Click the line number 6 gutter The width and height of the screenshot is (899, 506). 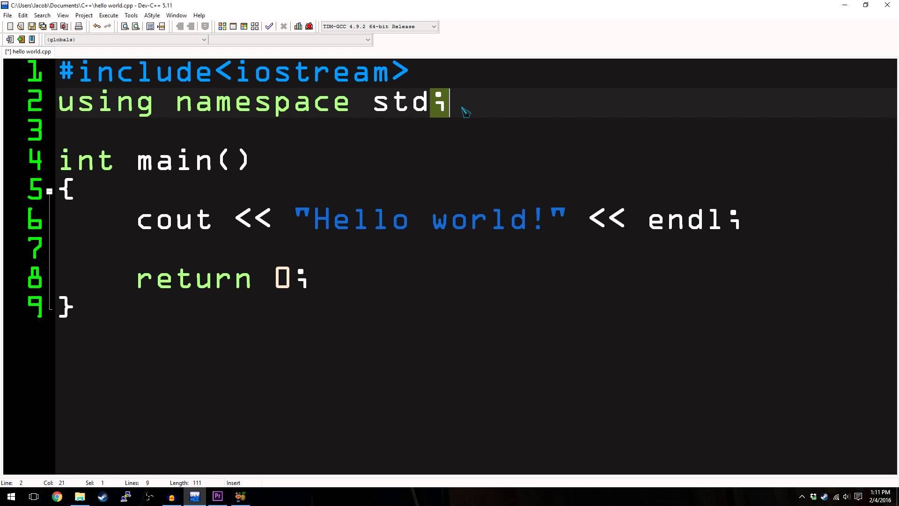tap(34, 219)
